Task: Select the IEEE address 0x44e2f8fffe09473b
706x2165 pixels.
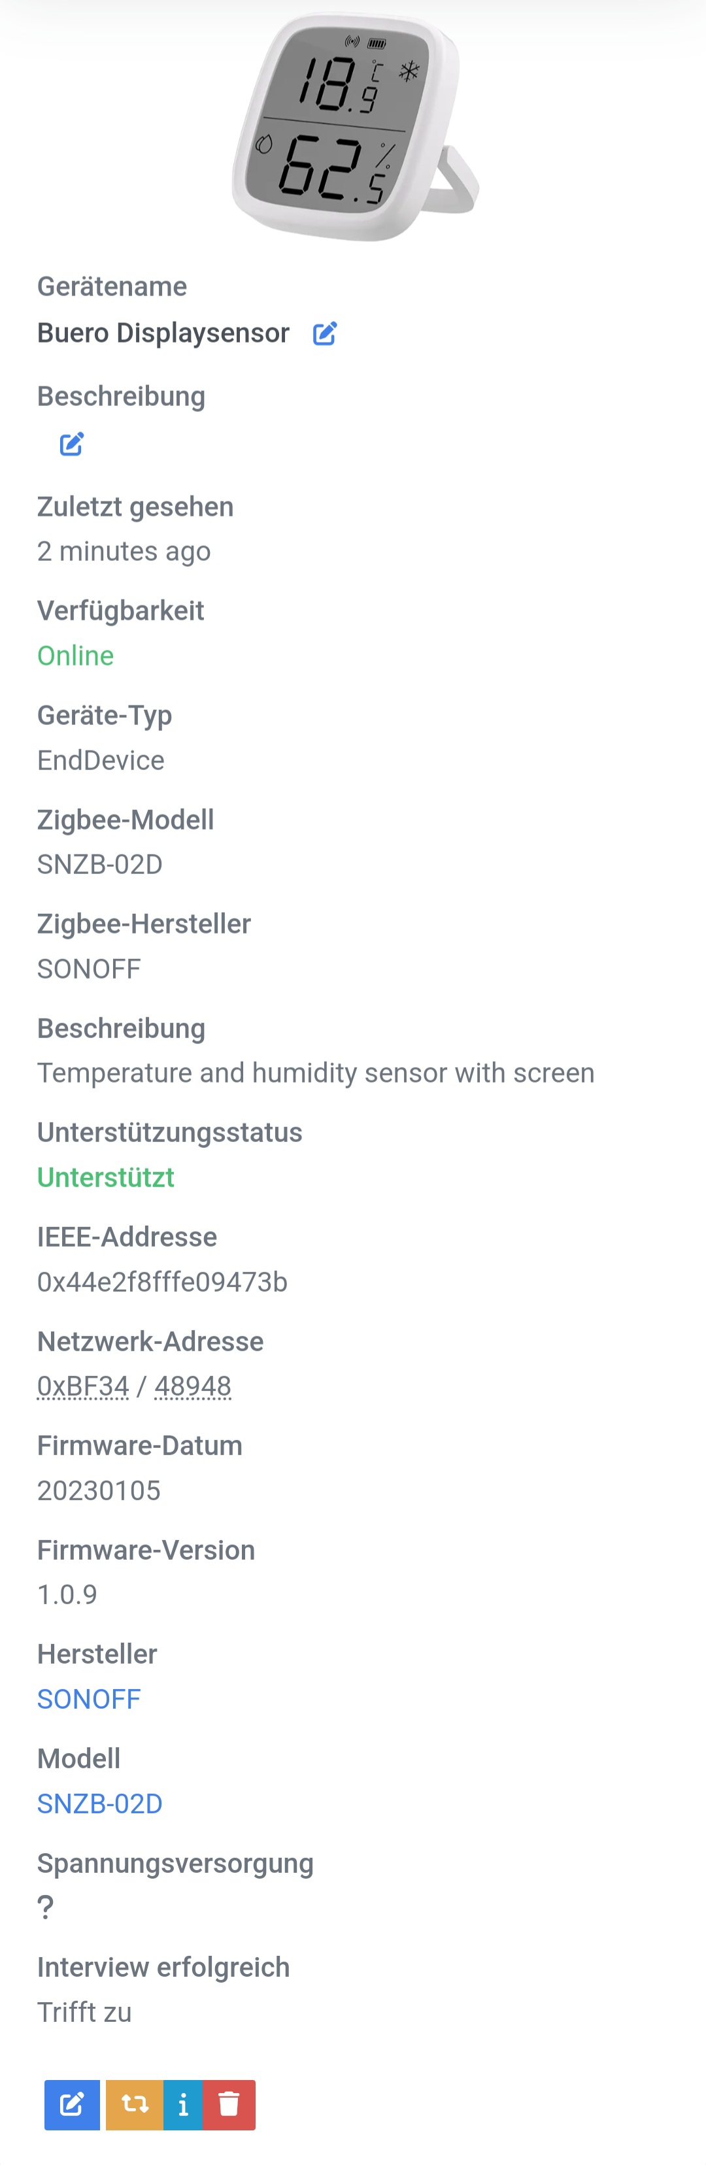Action: coord(162,1282)
